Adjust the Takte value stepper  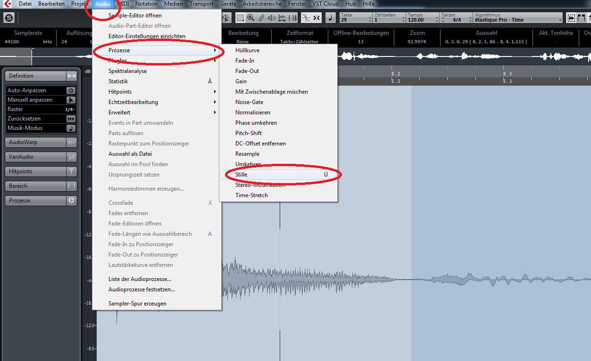[x=369, y=20]
